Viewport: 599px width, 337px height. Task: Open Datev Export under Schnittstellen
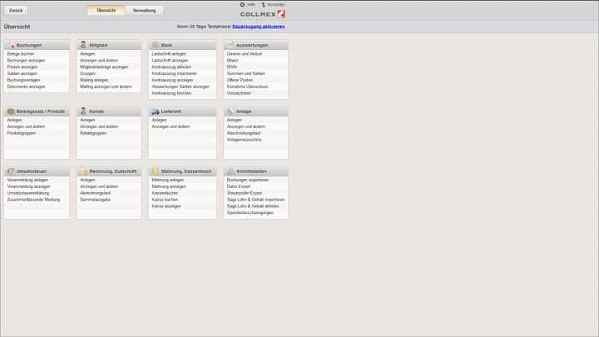(238, 186)
